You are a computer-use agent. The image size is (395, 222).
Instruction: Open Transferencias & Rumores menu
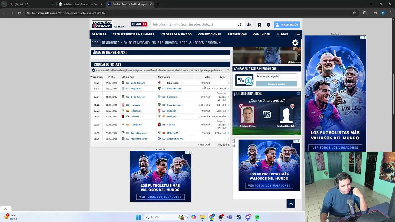tap(133, 34)
